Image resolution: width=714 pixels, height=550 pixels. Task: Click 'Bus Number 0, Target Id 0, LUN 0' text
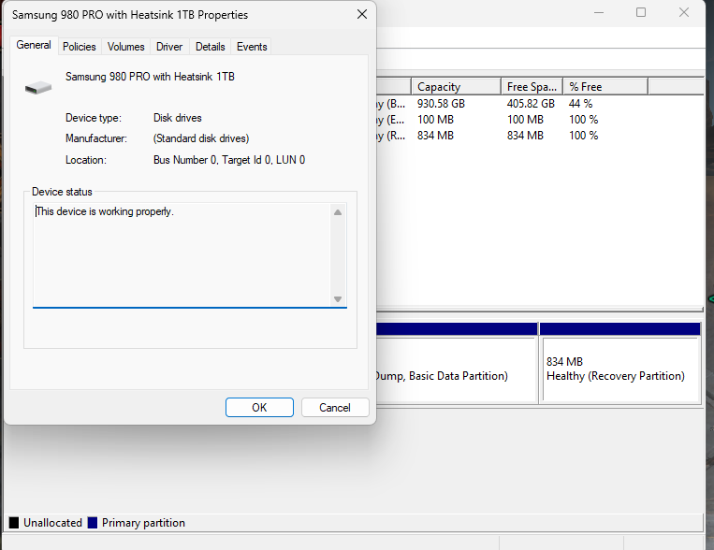click(229, 160)
